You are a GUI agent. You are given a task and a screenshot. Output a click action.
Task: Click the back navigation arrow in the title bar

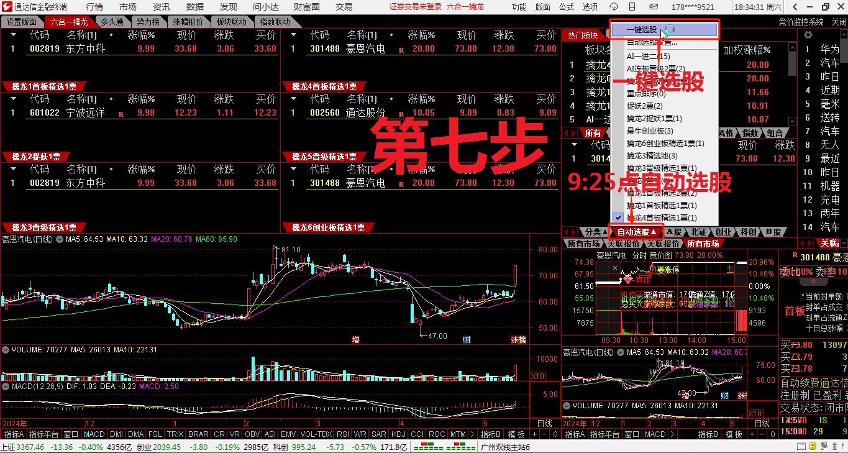coord(795,7)
